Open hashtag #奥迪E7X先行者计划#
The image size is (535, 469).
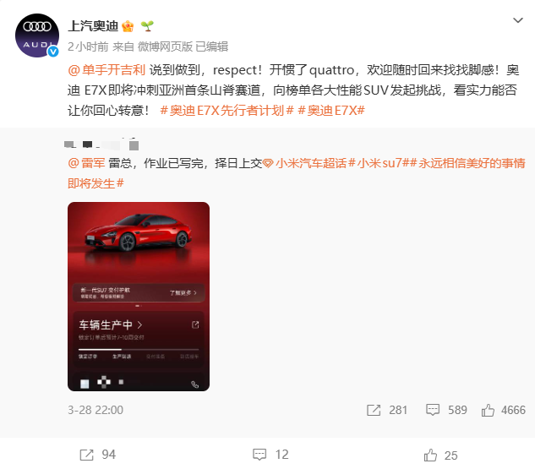click(x=227, y=110)
